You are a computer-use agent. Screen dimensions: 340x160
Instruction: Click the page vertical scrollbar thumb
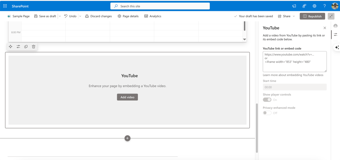(x=257, y=128)
